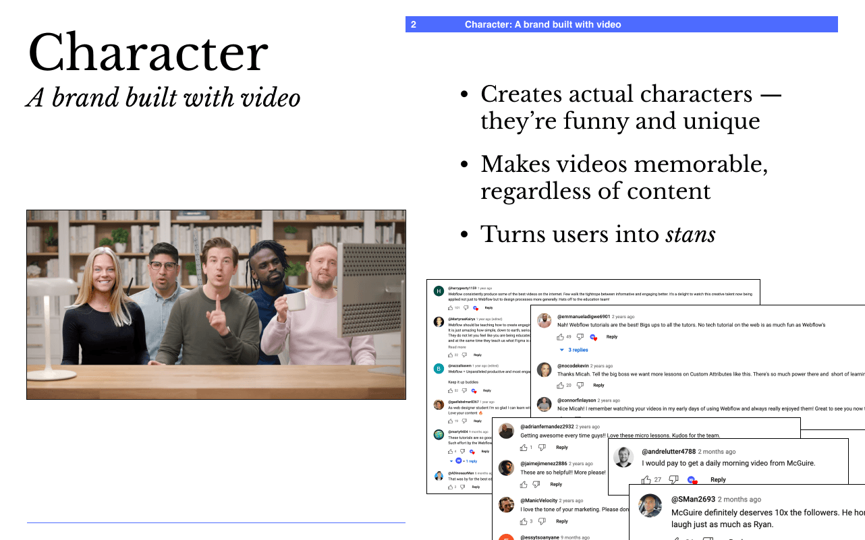Like the comment by @harrygearty1159
The height and width of the screenshot is (540, 865).
pos(451,307)
